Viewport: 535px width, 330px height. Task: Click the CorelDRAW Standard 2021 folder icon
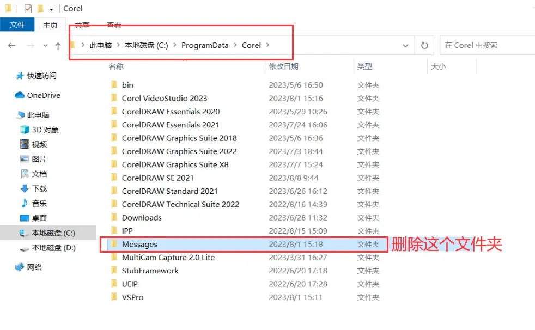tap(114, 191)
